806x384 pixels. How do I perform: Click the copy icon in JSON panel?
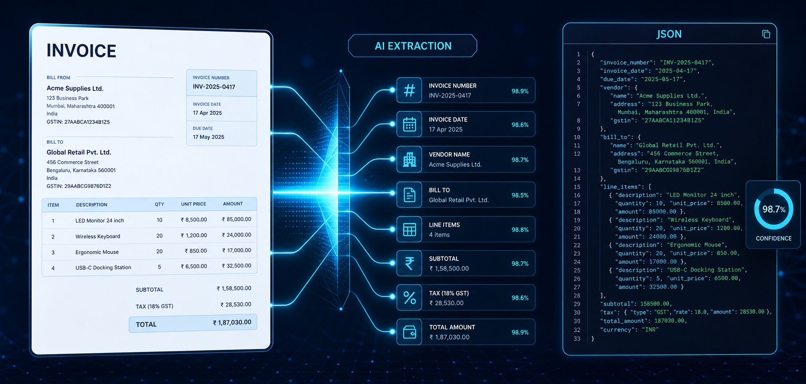click(766, 34)
